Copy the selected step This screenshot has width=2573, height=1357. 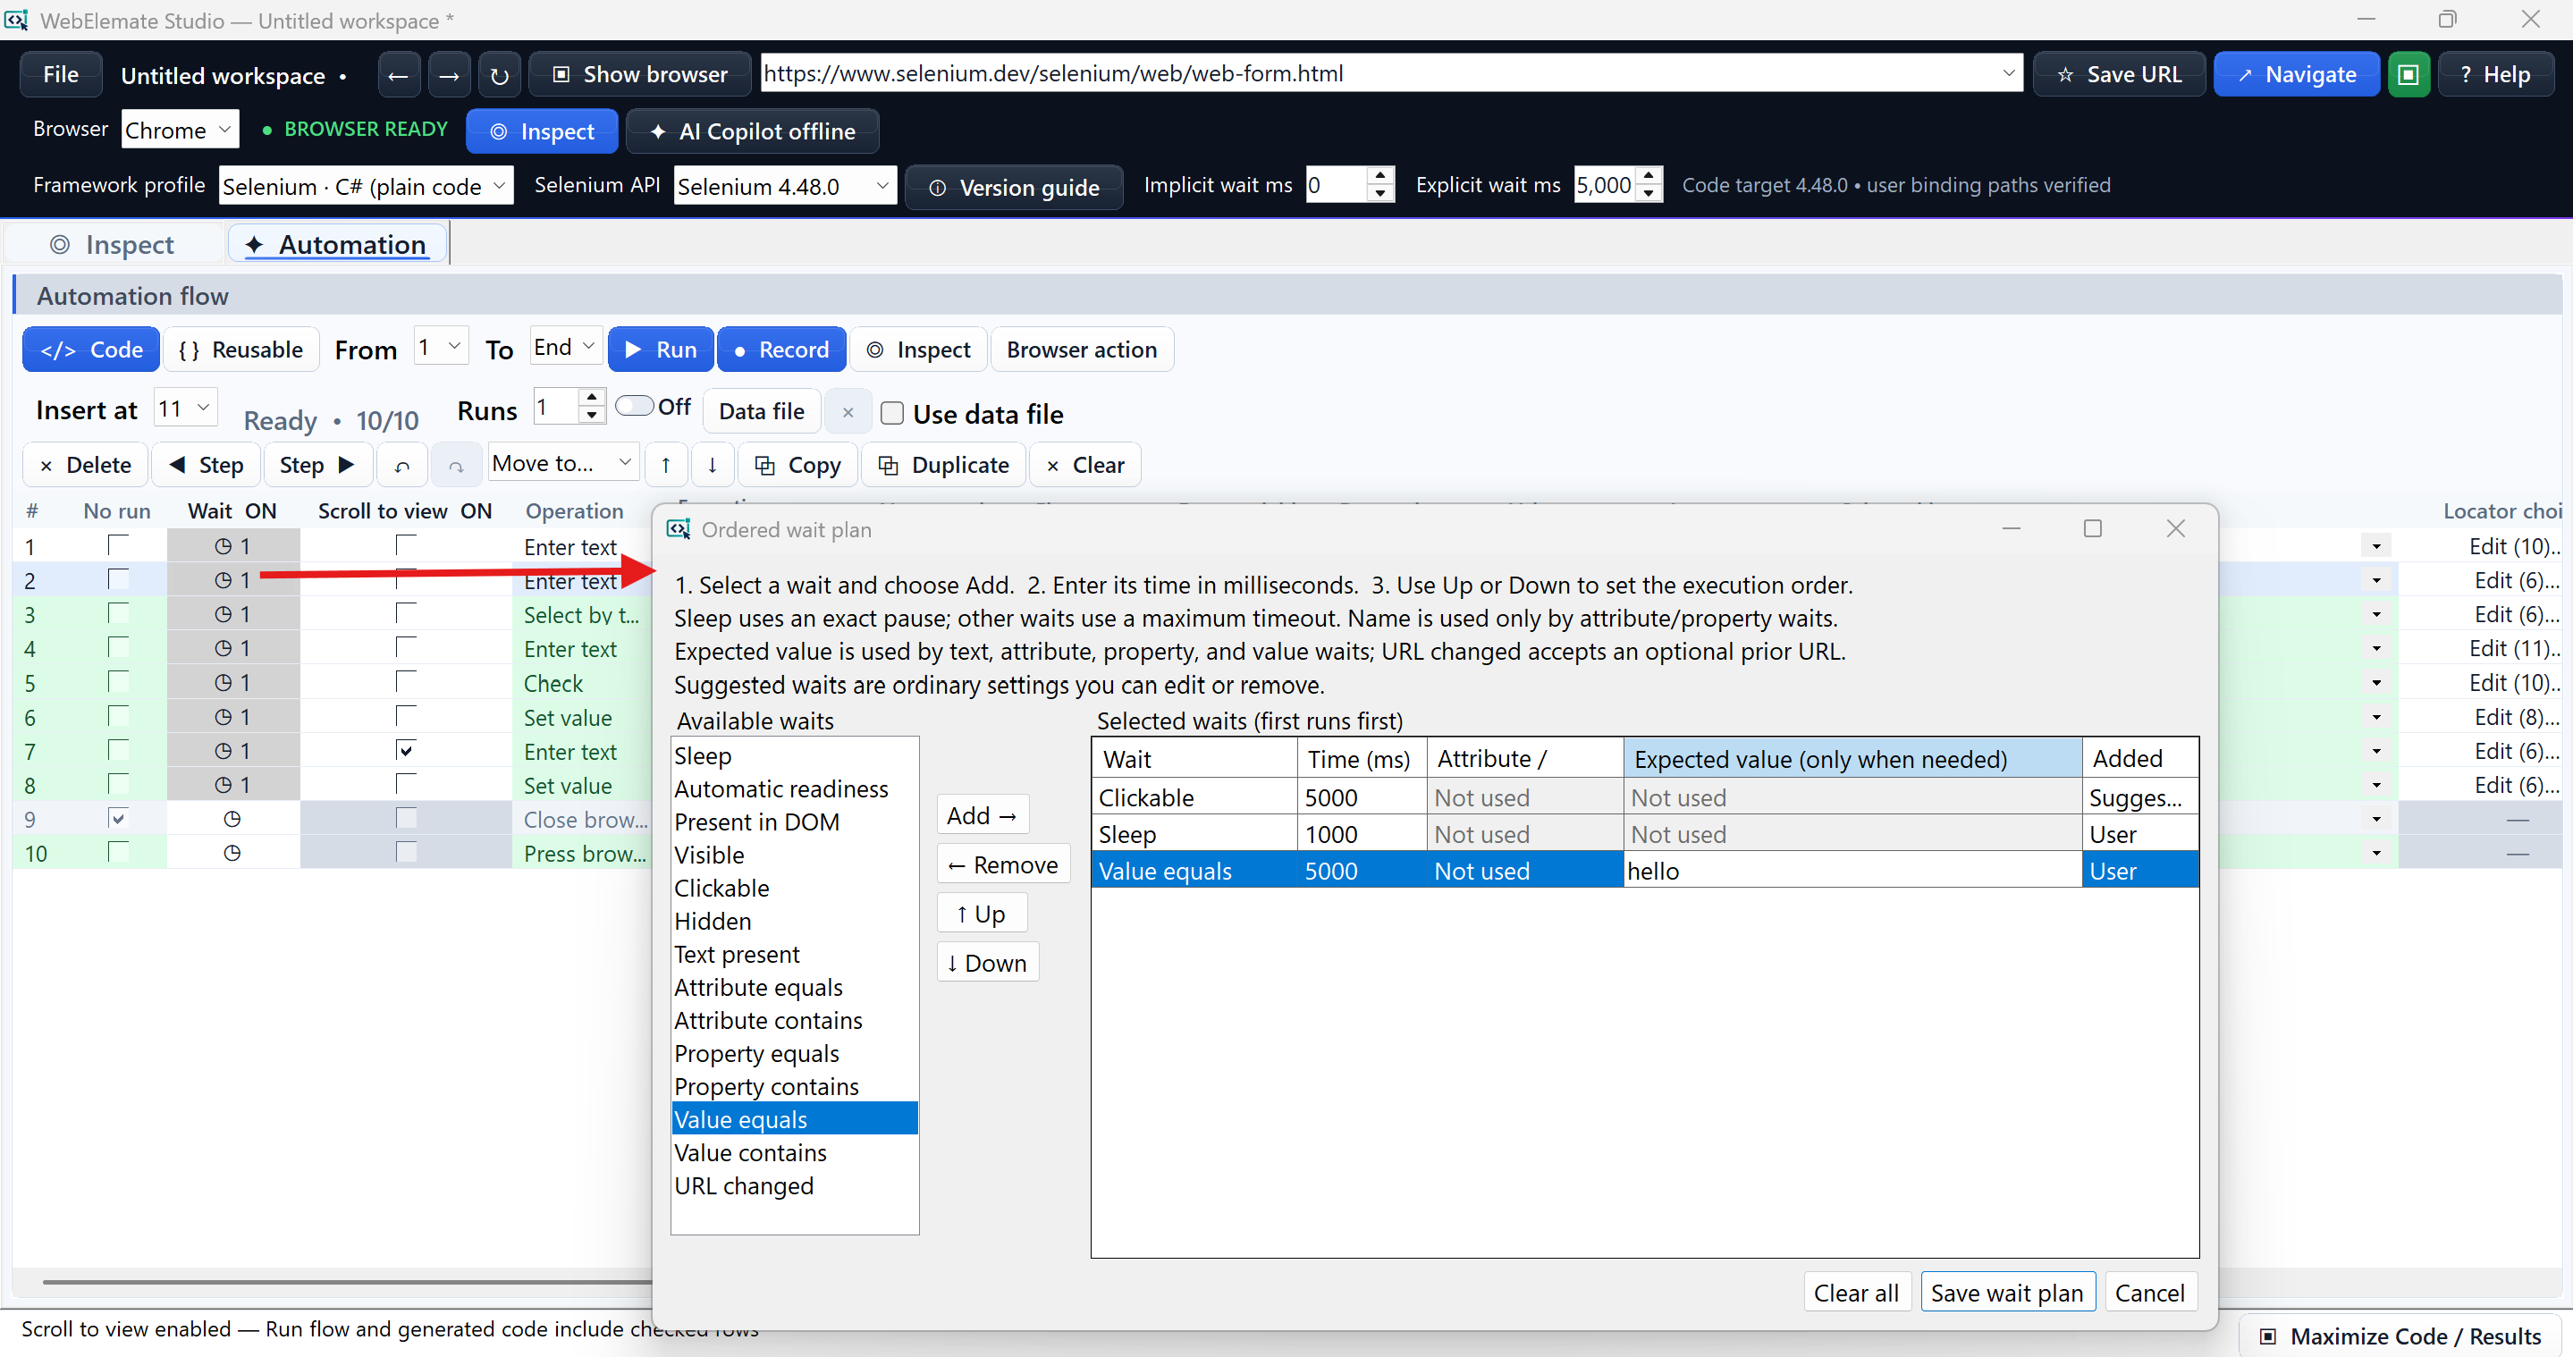click(x=797, y=466)
